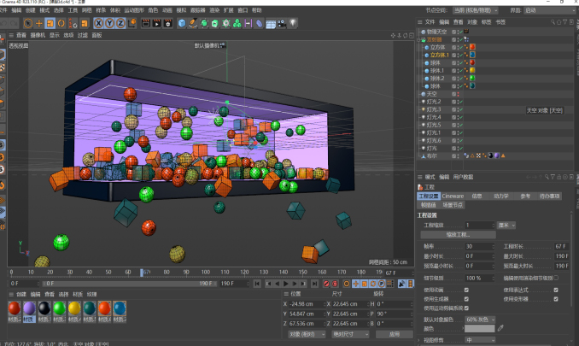Screen dimensions: 579x346
Task: Open Object Manager 标签 menu
Action: pos(486,22)
